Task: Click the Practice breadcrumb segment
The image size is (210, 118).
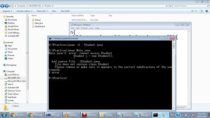Action: pyautogui.click(x=48, y=6)
